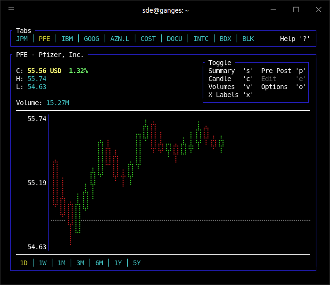
Task: Click the terminal title sde@ganges: ~
Action: point(165,10)
